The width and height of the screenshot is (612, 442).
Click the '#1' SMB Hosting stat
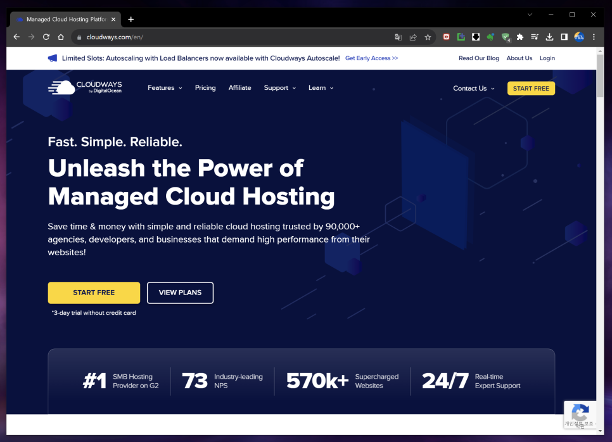[x=120, y=381]
